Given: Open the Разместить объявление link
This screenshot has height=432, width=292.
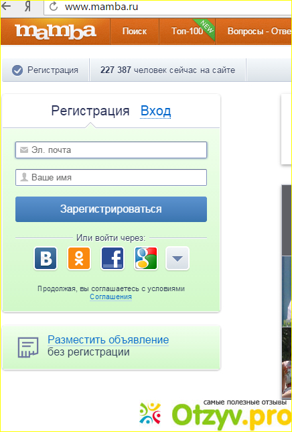Looking at the screenshot, I should pos(108,339).
